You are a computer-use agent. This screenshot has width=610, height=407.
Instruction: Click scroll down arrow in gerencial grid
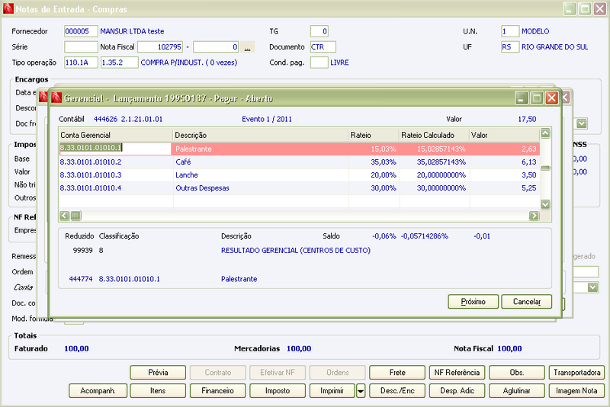tap(545, 204)
